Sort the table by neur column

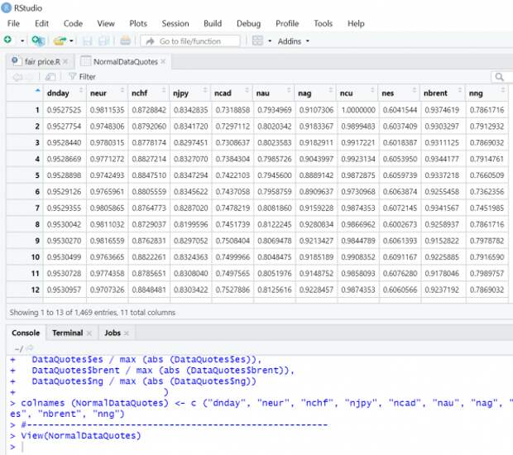108,93
